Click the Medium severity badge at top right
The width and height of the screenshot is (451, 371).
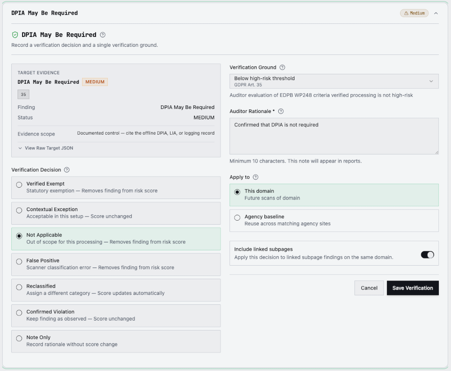(x=414, y=13)
